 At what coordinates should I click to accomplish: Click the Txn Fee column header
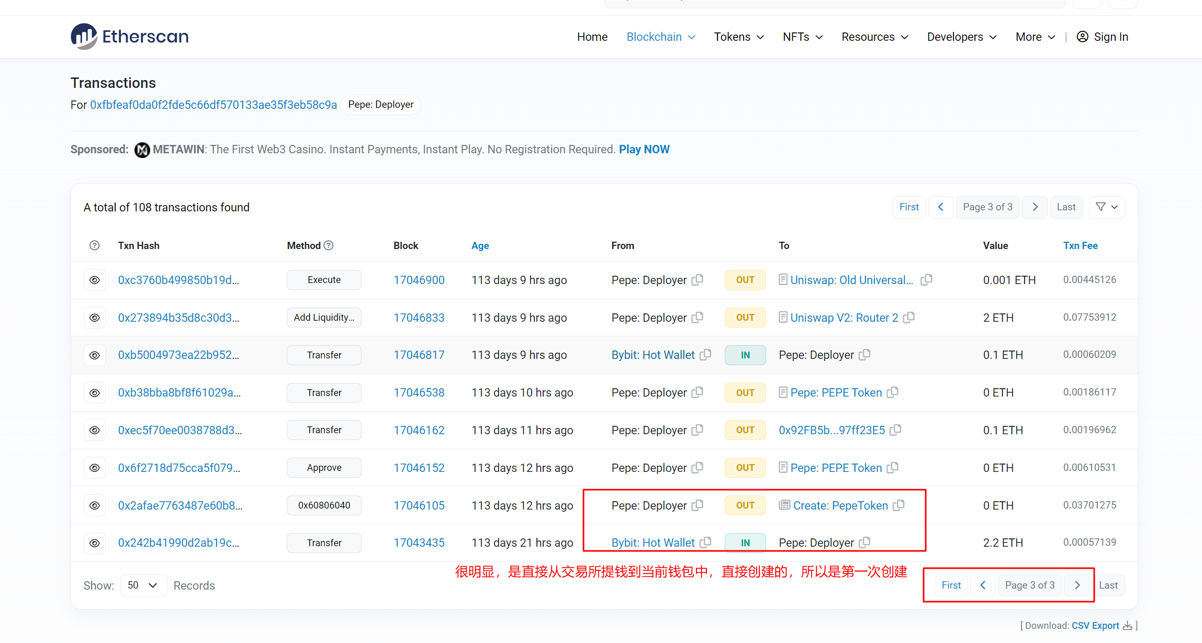tap(1081, 246)
